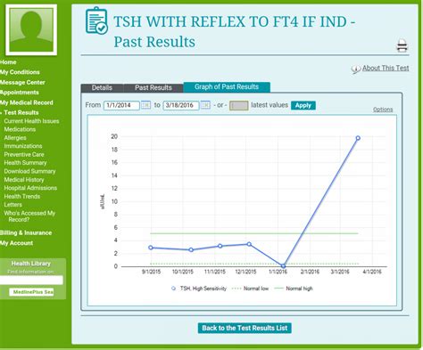Image resolution: width=423 pixels, height=350 pixels.
Task: Click the user profile avatar picture
Action: tap(31, 30)
